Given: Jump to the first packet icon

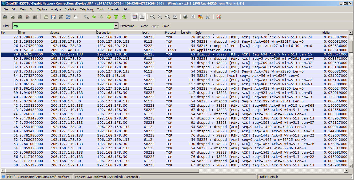Looking at the screenshot, I should (116, 17).
